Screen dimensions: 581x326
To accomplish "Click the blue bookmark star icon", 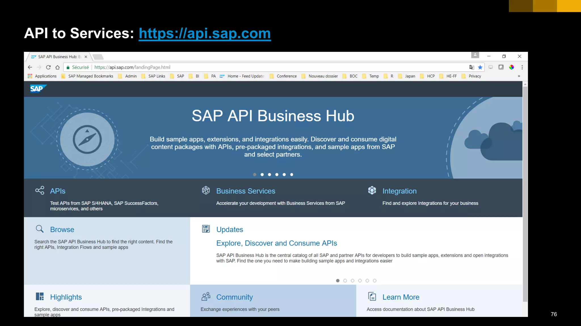I will point(480,67).
